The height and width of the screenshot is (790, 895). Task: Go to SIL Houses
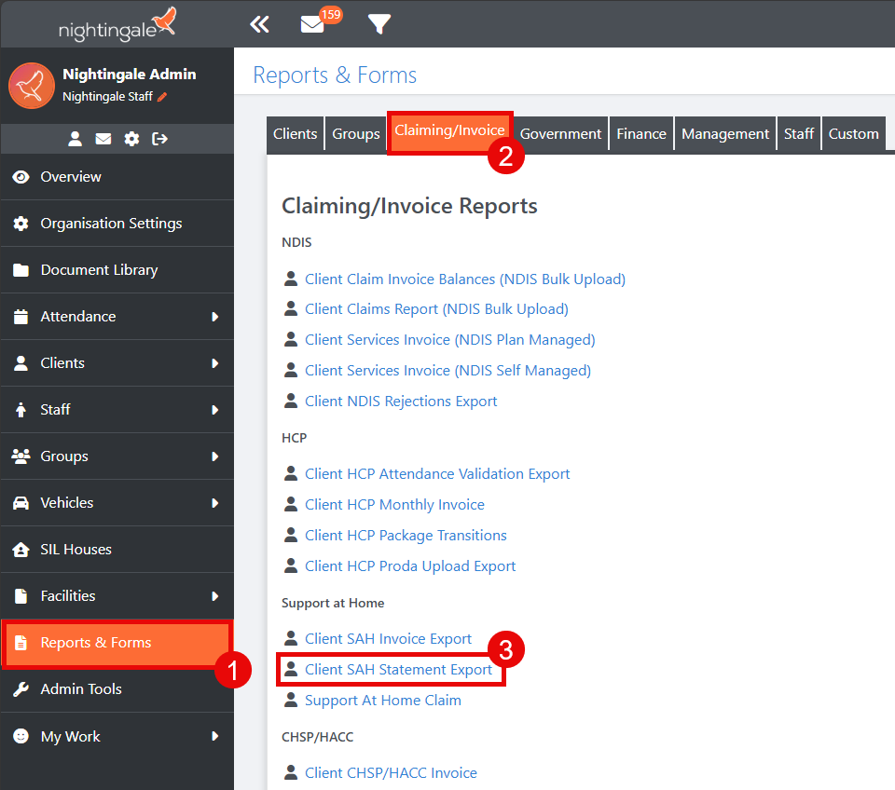(x=117, y=550)
